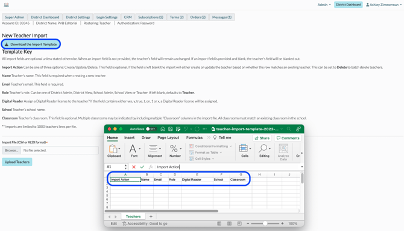This screenshot has height=231, width=404.
Task: Click Accessibility: Good to go status
Action: [145, 224]
